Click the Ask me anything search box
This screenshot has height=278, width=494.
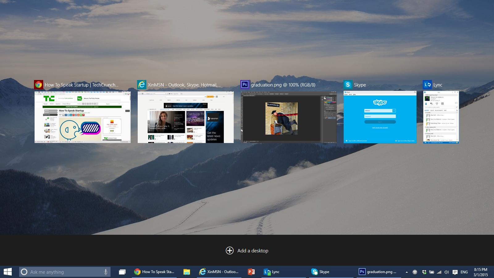pos(65,272)
